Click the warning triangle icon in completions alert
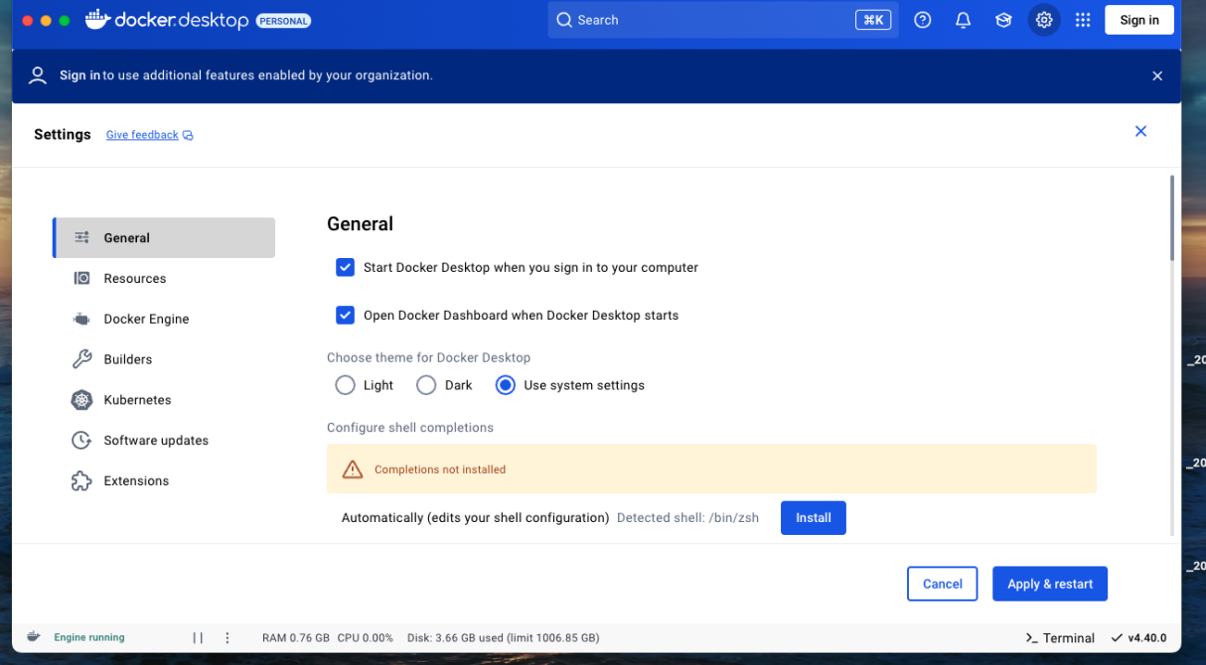This screenshot has height=665, width=1206. [x=353, y=469]
